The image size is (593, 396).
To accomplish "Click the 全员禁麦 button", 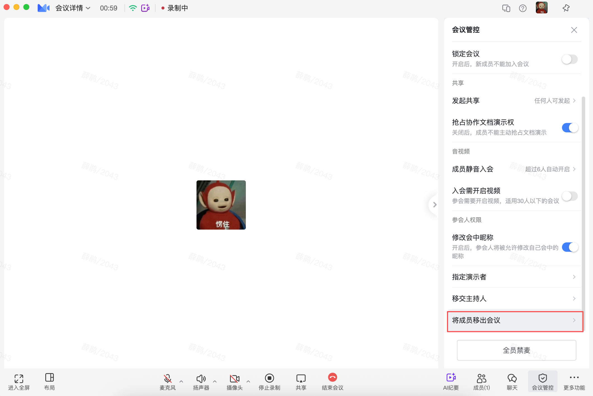I will [516, 350].
